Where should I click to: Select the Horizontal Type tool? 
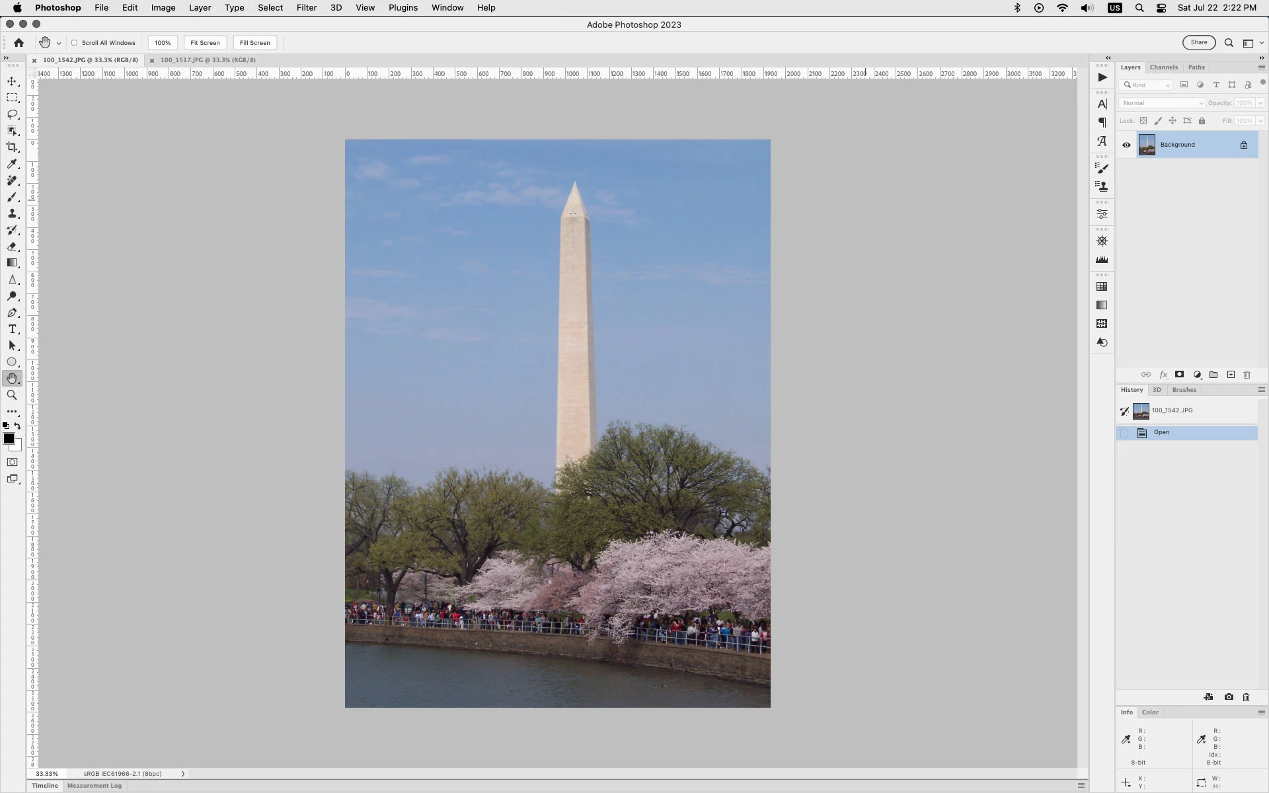click(x=12, y=329)
